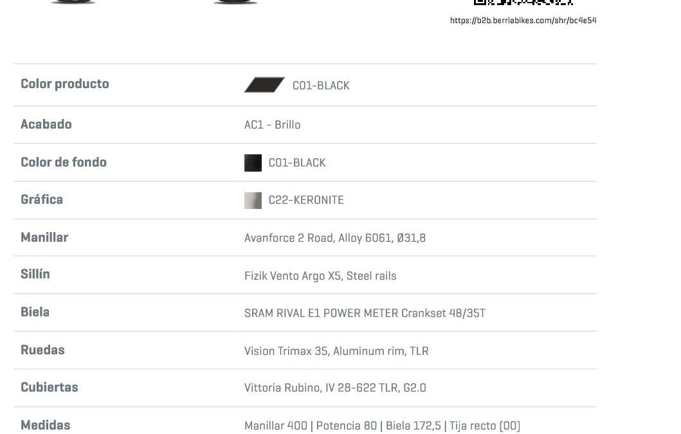Viewport: 681px width, 434px height.
Task: Click the Color de fondo label
Action: 64,162
